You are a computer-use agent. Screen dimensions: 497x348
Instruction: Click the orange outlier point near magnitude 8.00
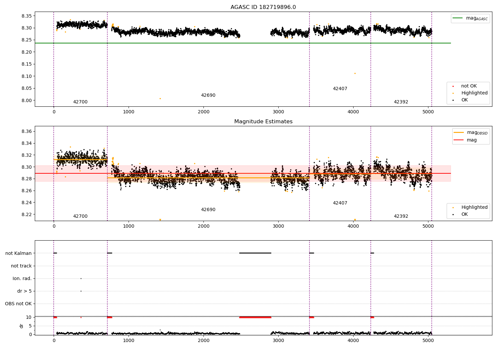click(x=160, y=98)
